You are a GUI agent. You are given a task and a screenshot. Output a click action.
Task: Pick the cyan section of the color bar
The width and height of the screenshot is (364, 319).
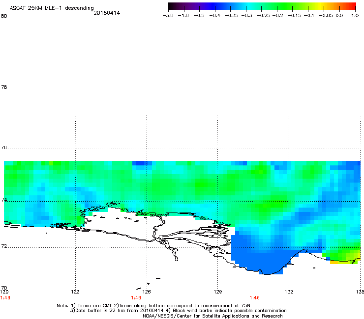248,6
